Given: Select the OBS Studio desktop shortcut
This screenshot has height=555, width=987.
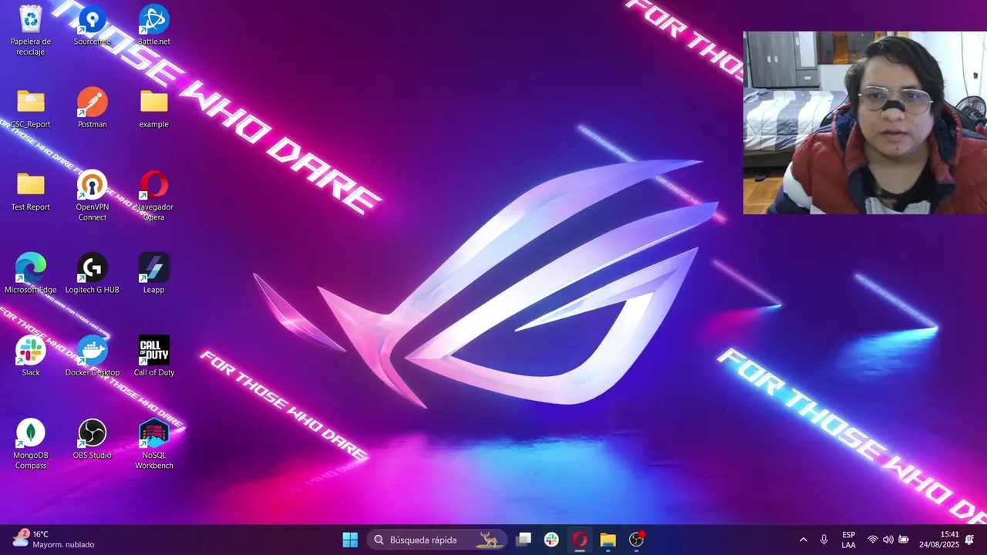Looking at the screenshot, I should point(93,439).
